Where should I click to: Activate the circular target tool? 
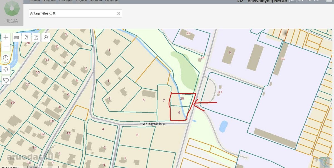[46, 37]
